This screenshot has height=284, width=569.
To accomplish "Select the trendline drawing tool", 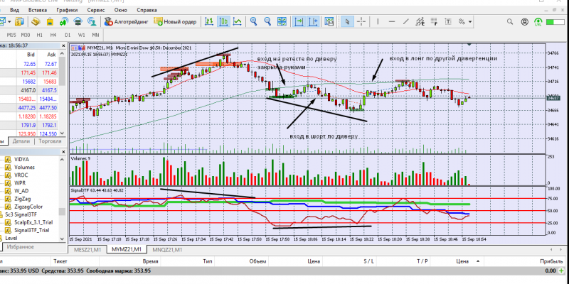I will pos(406,21).
